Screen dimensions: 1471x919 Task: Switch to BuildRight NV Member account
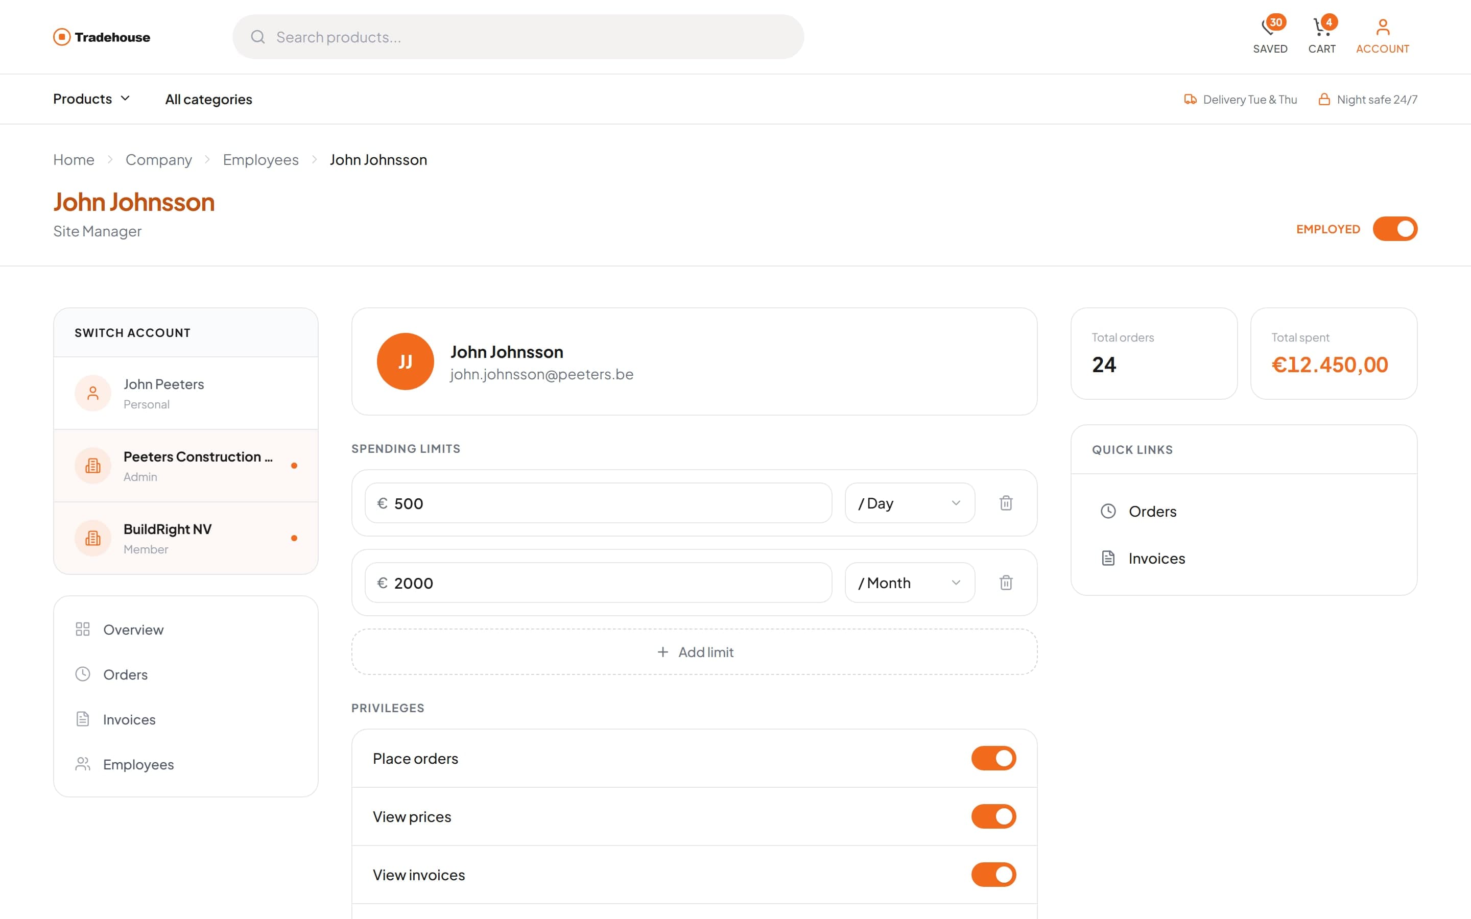[185, 538]
